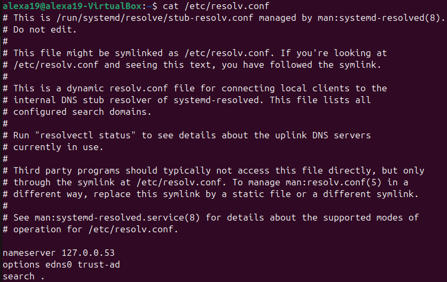This screenshot has width=447, height=282.
Task: Click the "search ." line at bottom
Action: 23,276
